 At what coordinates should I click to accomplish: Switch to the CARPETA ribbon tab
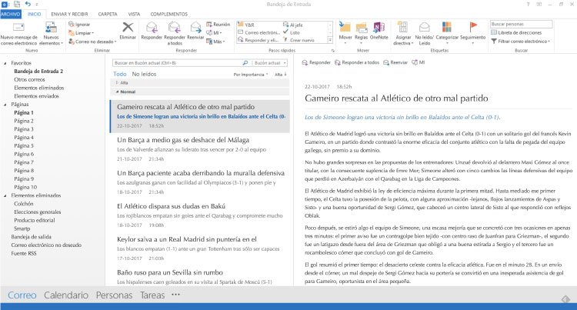pos(108,14)
